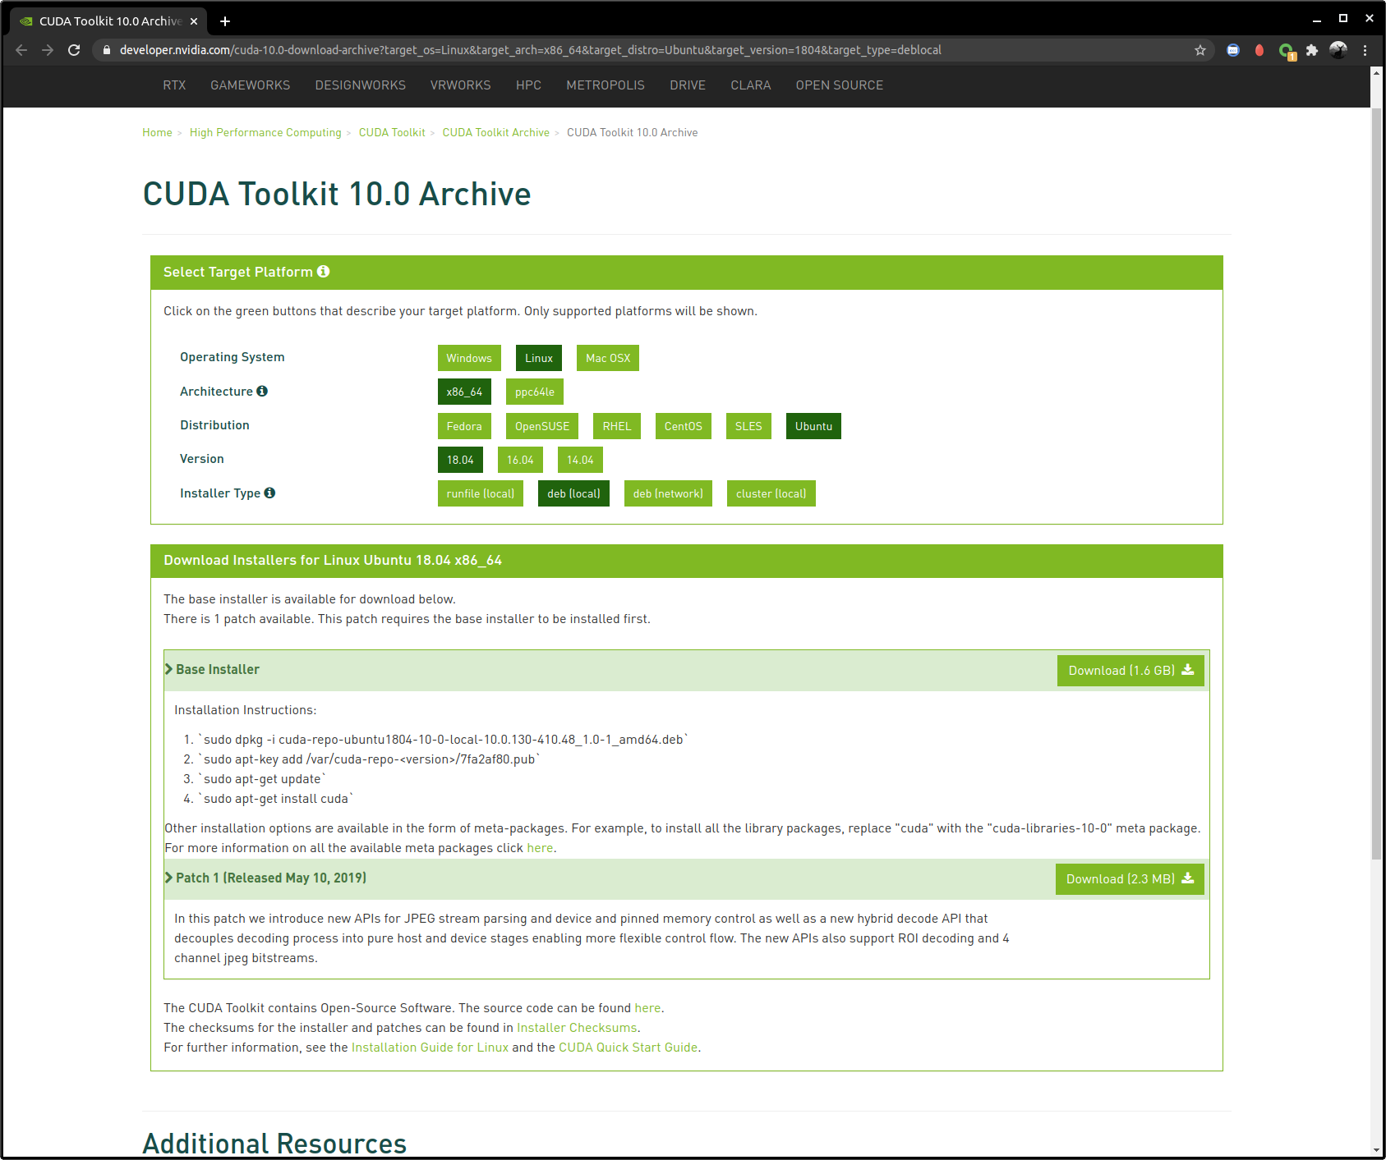Viewport: 1386px width, 1160px height.
Task: Bookmark this page with the star icon
Action: coord(1200,50)
